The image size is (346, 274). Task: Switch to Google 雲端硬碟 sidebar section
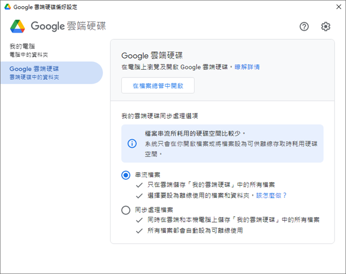[52, 73]
